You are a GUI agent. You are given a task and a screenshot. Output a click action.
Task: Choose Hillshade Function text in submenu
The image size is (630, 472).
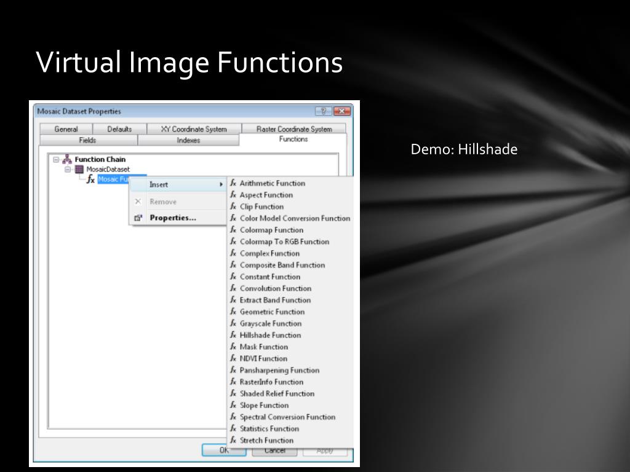(x=271, y=335)
